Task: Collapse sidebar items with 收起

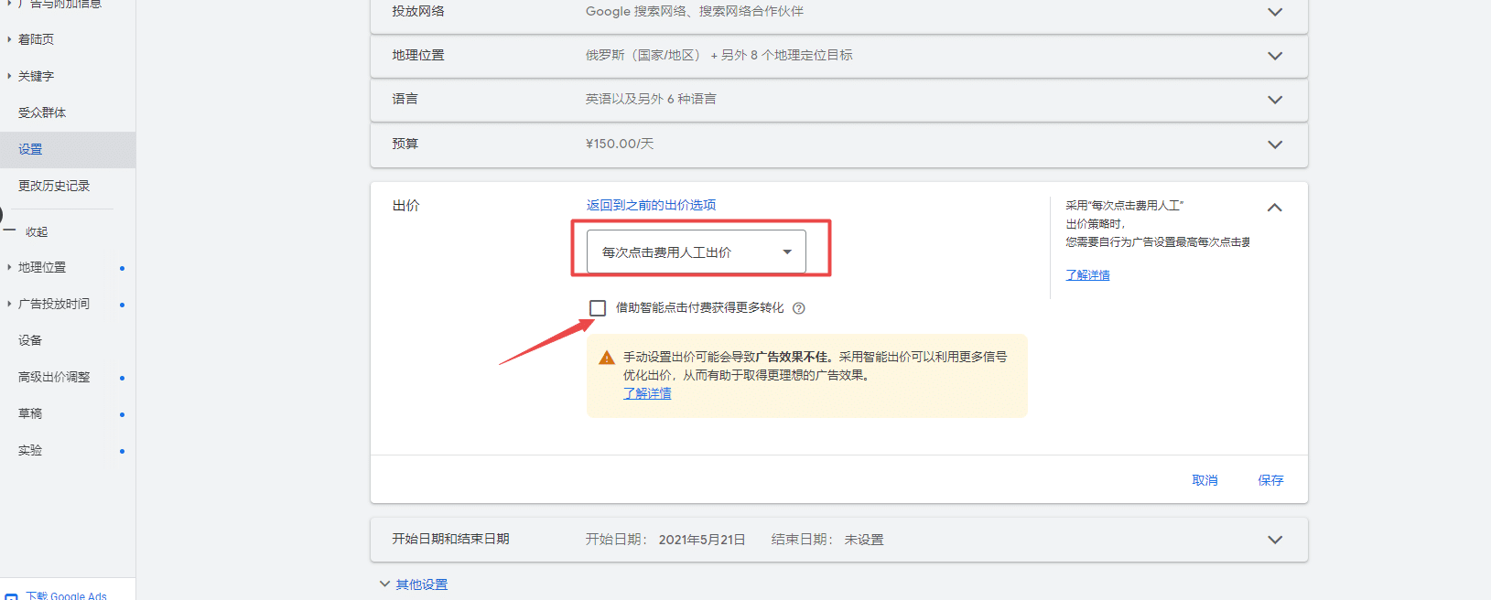Action: (37, 232)
